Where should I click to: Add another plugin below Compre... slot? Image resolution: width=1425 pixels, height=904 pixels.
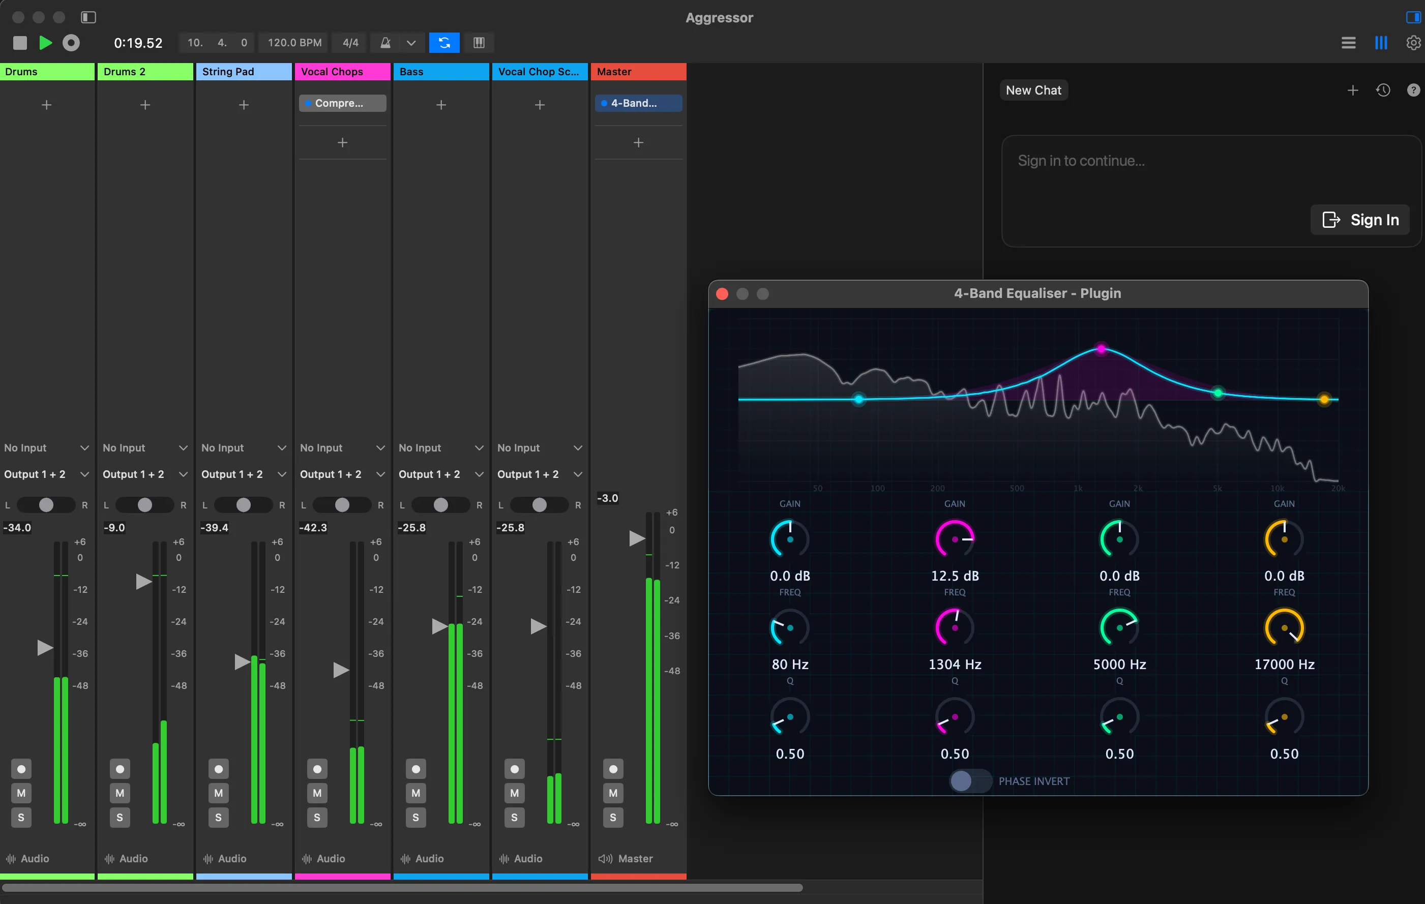pyautogui.click(x=343, y=142)
